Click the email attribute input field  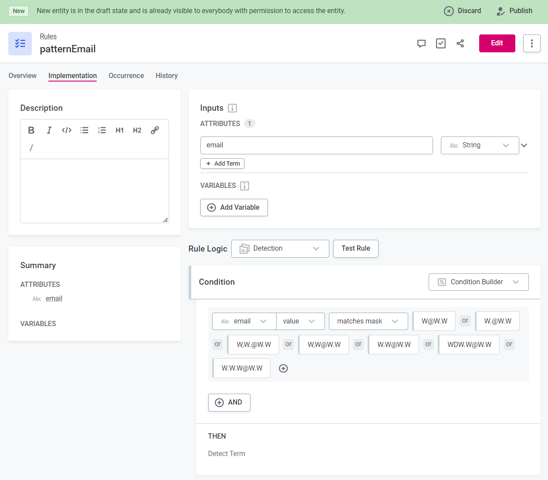coord(316,145)
